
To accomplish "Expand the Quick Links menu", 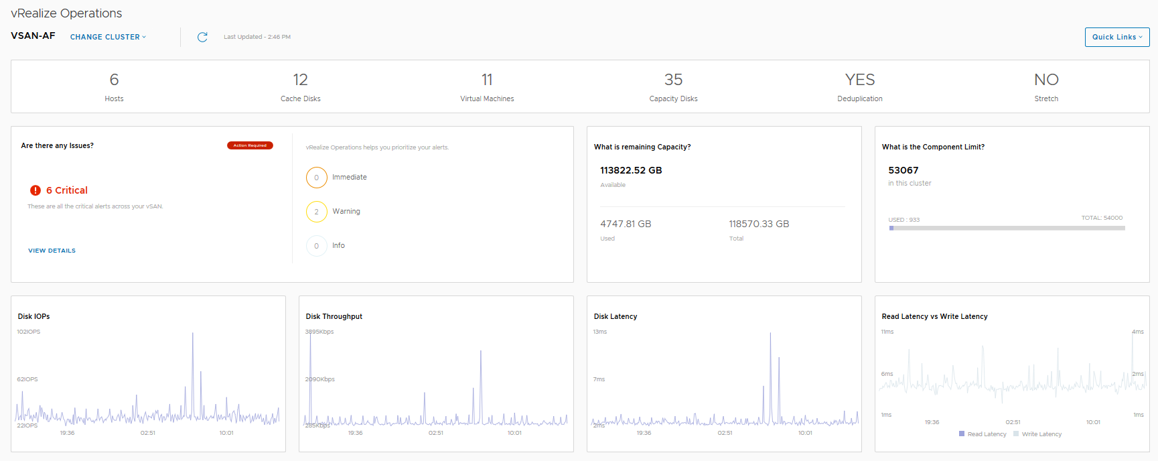I will coord(1117,37).
